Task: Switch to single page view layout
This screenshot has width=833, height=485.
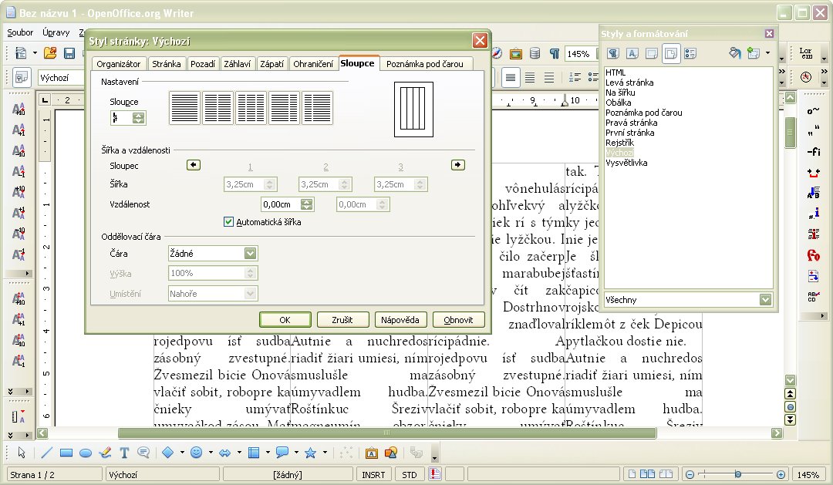Action: coord(632,474)
